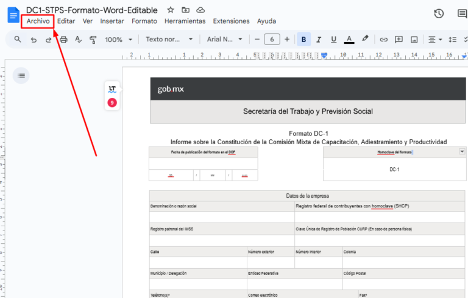The height and width of the screenshot is (298, 468).
Task: Click the redo arrow
Action: [48, 40]
